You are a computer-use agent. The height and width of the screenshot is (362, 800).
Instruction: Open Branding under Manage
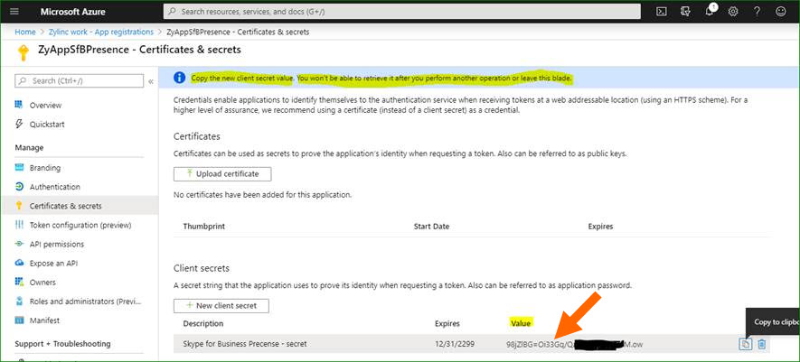click(45, 168)
